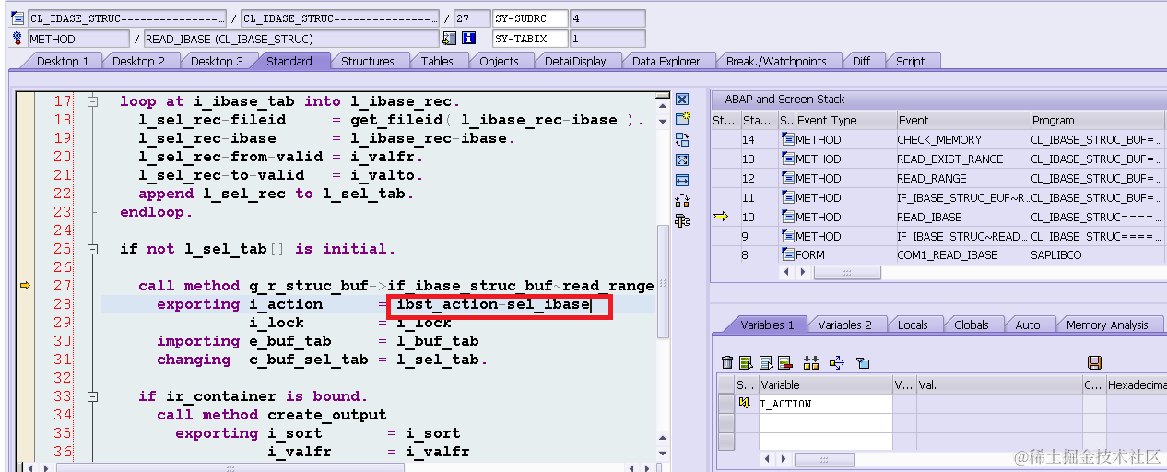Click the Close Tool icon beside the editor
Viewport: 1167px width, 472px height.
click(682, 100)
